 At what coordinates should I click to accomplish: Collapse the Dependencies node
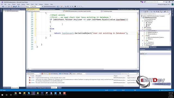click(x=143, y=21)
